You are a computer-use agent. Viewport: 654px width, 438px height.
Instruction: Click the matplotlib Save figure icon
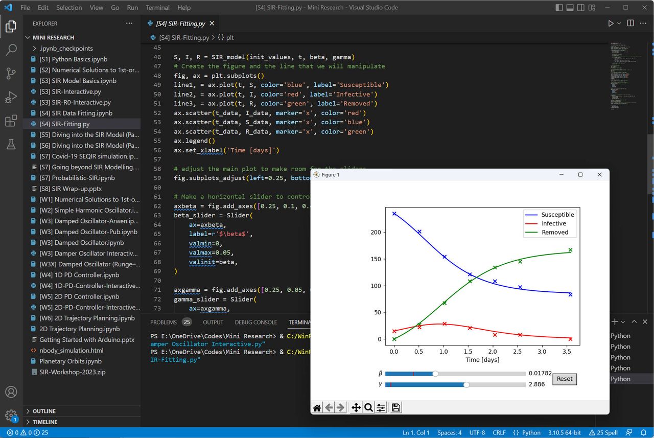396,407
